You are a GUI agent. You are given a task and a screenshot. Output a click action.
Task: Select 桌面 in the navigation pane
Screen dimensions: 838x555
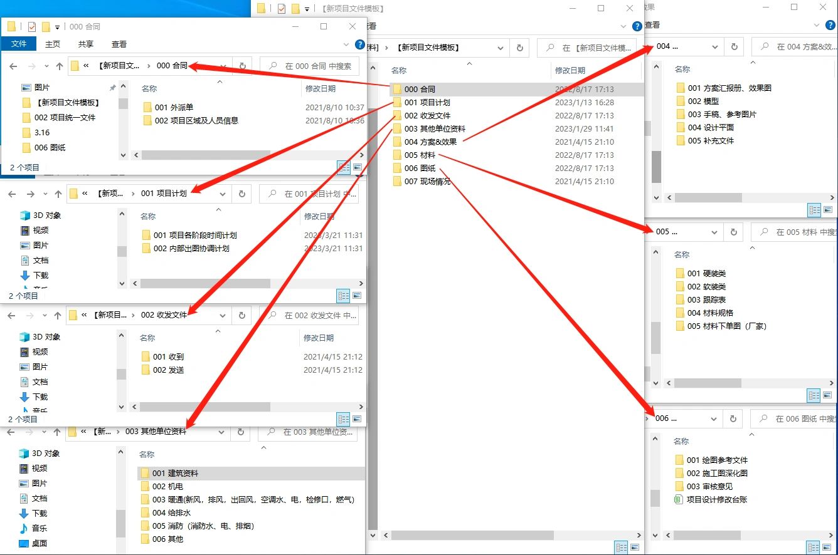39,543
